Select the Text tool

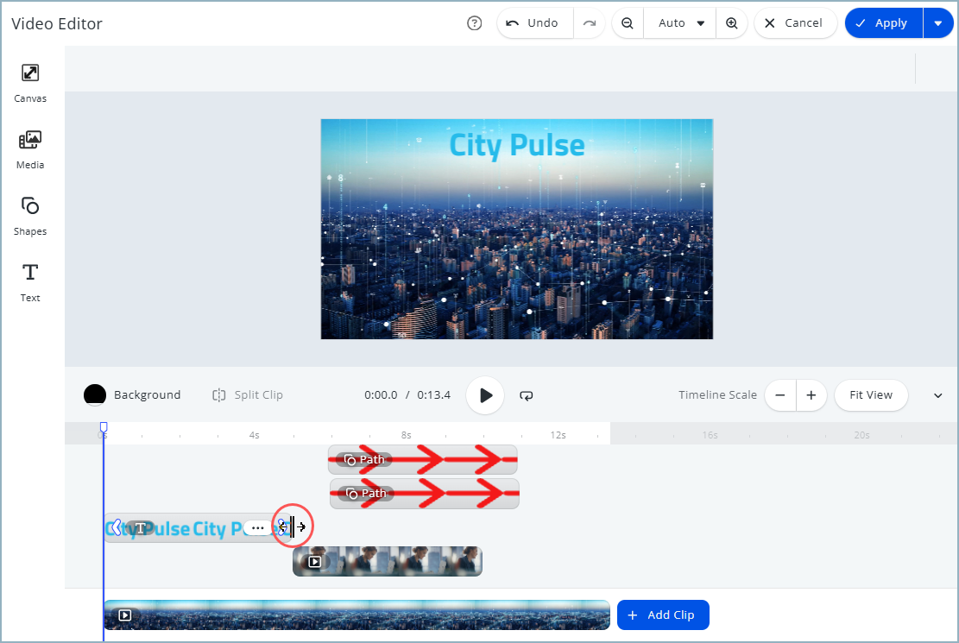[x=30, y=281]
